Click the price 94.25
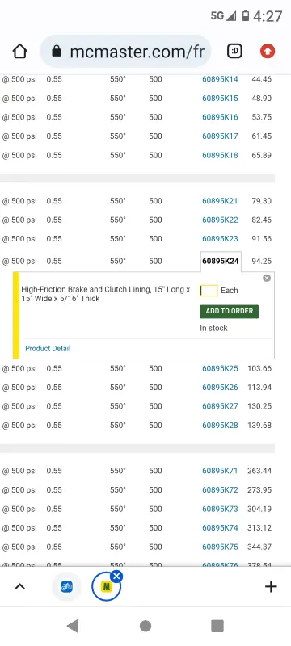291x646 pixels. 262,261
